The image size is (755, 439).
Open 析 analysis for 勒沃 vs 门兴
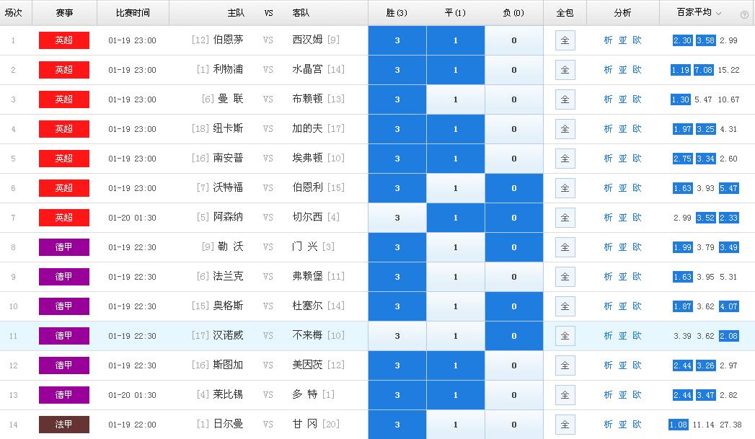pos(608,247)
